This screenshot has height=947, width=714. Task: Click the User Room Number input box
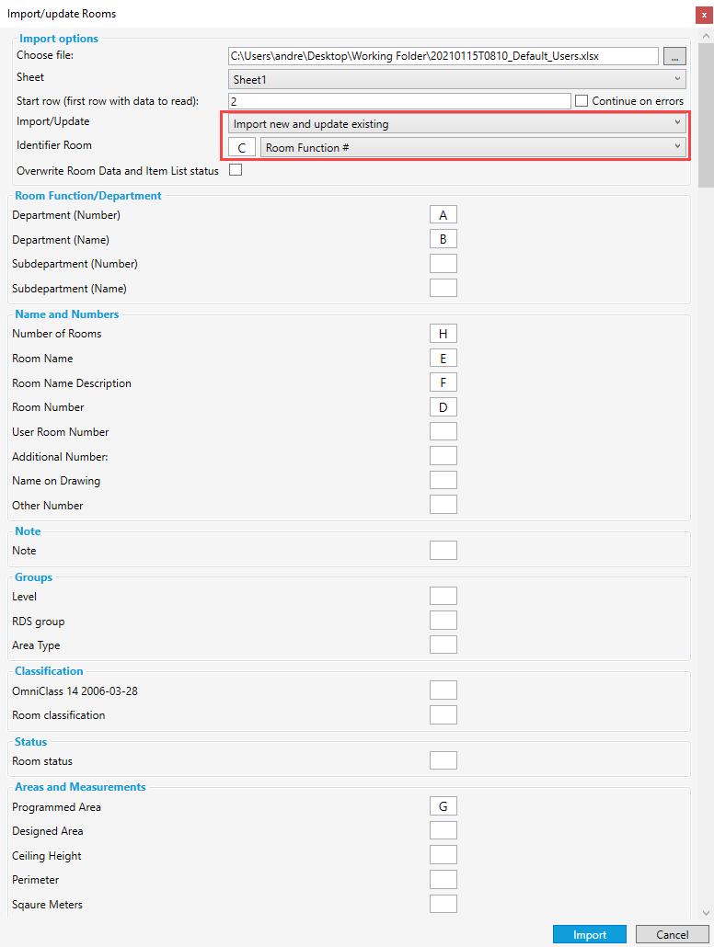(x=443, y=430)
